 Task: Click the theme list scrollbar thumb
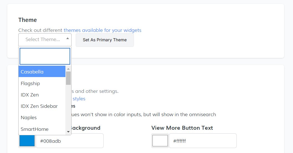tap(68, 78)
